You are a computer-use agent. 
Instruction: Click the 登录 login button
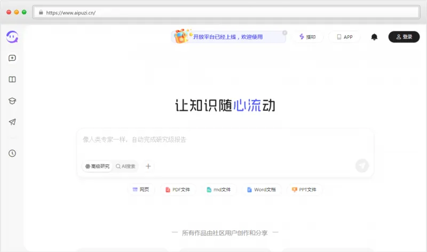coord(404,37)
